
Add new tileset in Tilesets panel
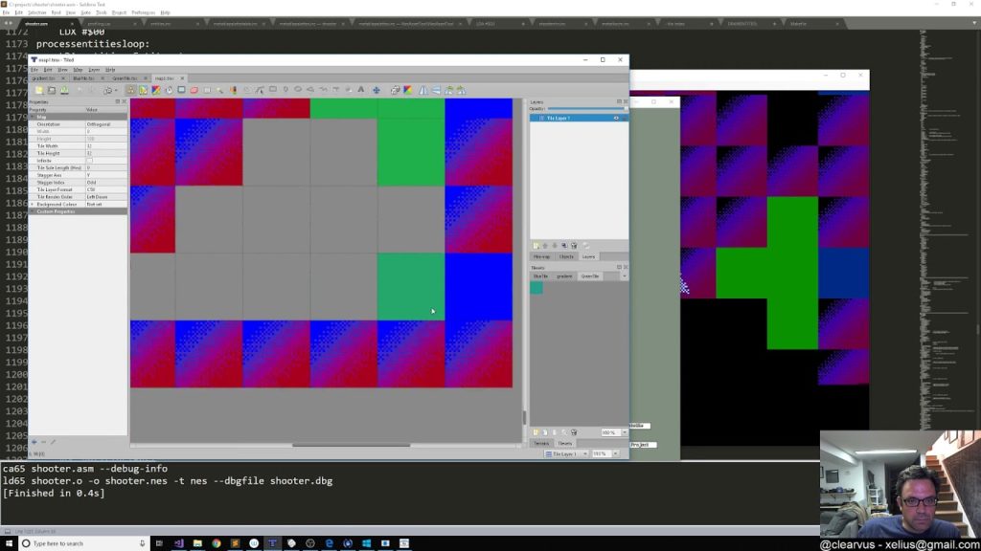point(536,432)
